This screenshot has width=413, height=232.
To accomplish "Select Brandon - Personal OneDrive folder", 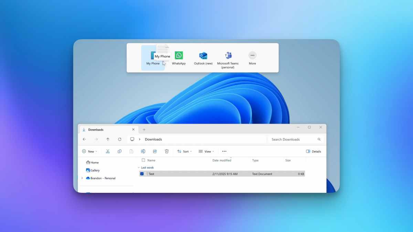I will click(x=100, y=178).
